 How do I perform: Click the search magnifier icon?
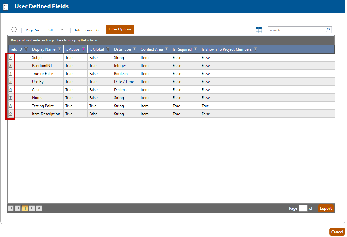[x=328, y=30]
